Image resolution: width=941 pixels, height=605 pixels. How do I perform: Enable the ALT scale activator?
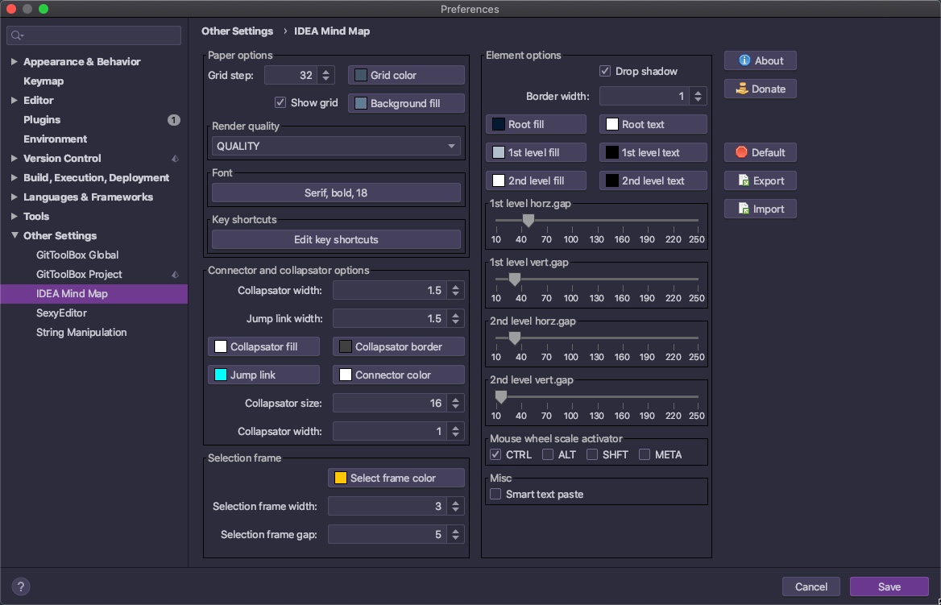[548, 455]
